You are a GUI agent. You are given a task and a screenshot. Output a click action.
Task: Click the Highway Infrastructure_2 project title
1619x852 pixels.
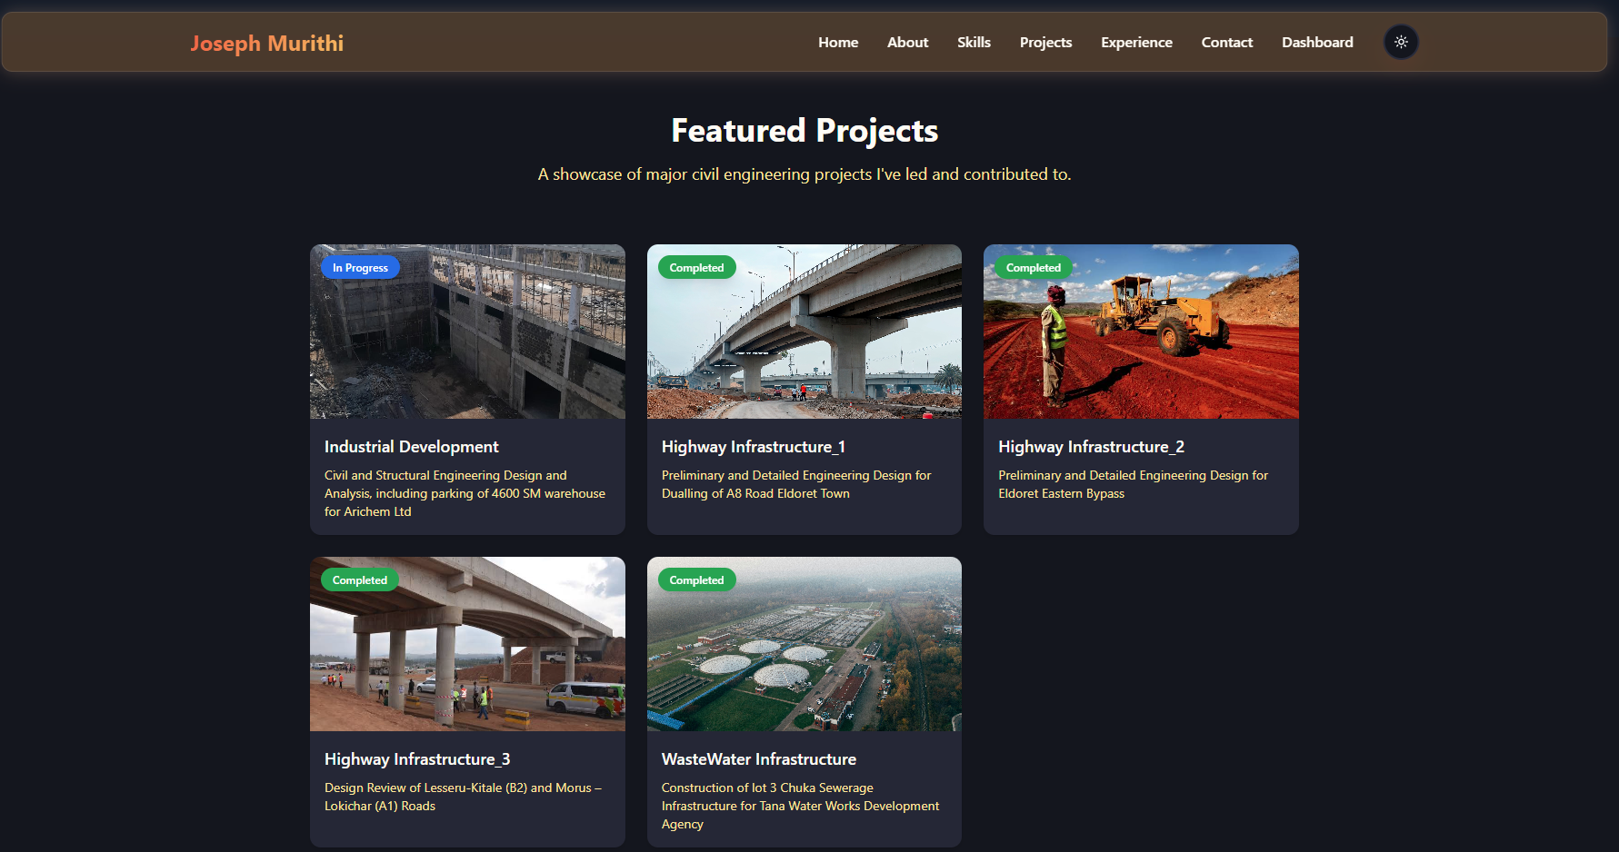point(1091,446)
